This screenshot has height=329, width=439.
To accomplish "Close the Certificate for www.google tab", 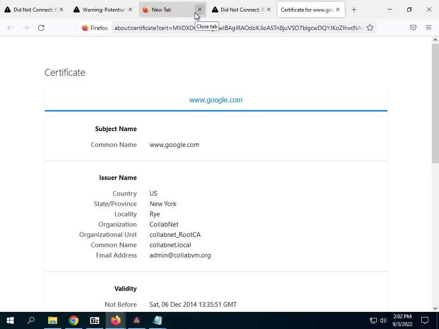I will tap(338, 9).
